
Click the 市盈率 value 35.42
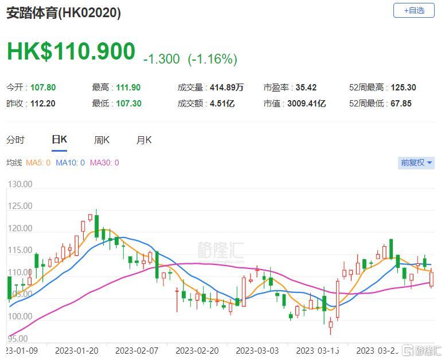coord(306,88)
